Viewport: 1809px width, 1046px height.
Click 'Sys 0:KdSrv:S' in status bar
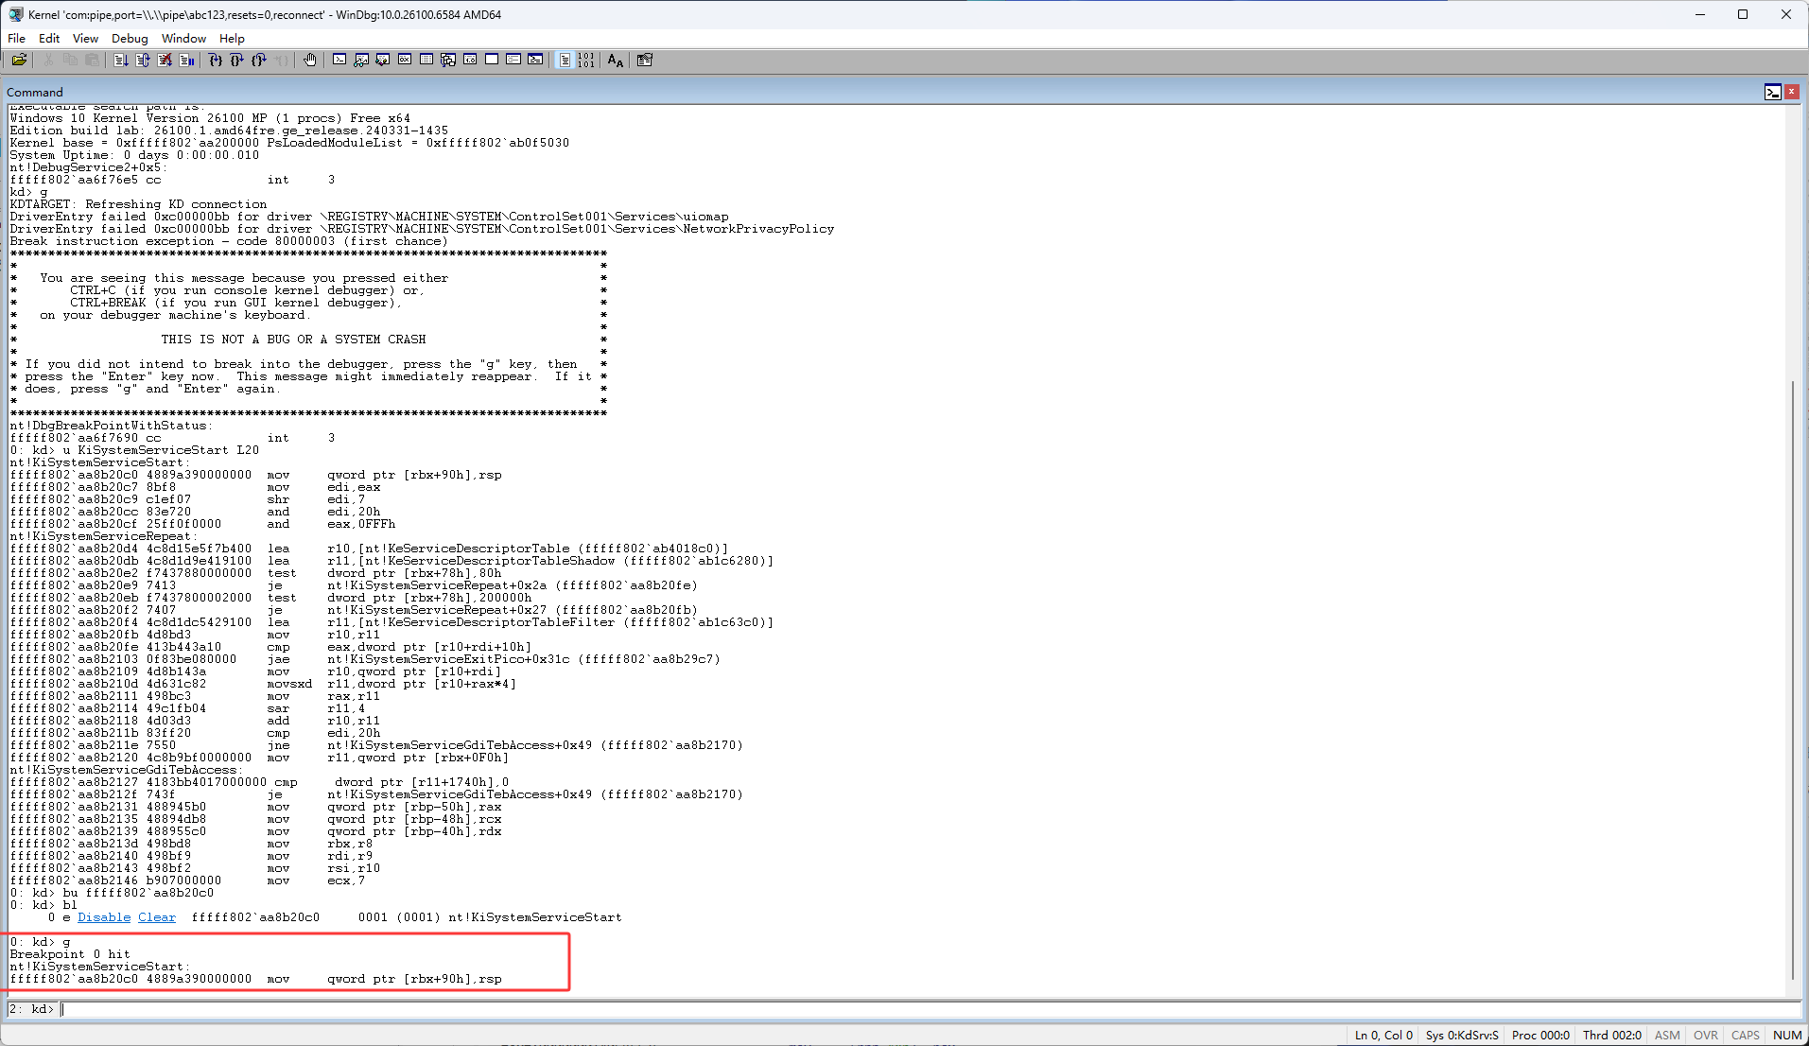click(x=1462, y=1035)
